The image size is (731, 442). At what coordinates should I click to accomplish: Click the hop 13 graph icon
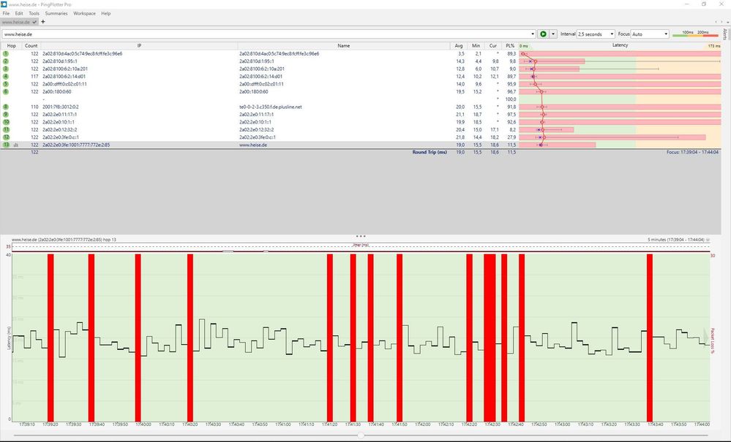point(16,145)
